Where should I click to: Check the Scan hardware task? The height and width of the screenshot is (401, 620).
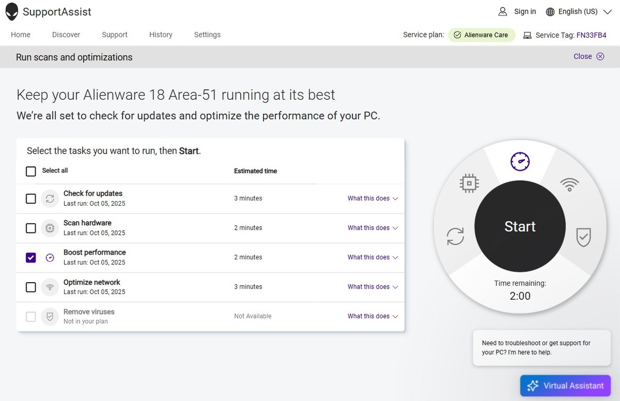[31, 228]
